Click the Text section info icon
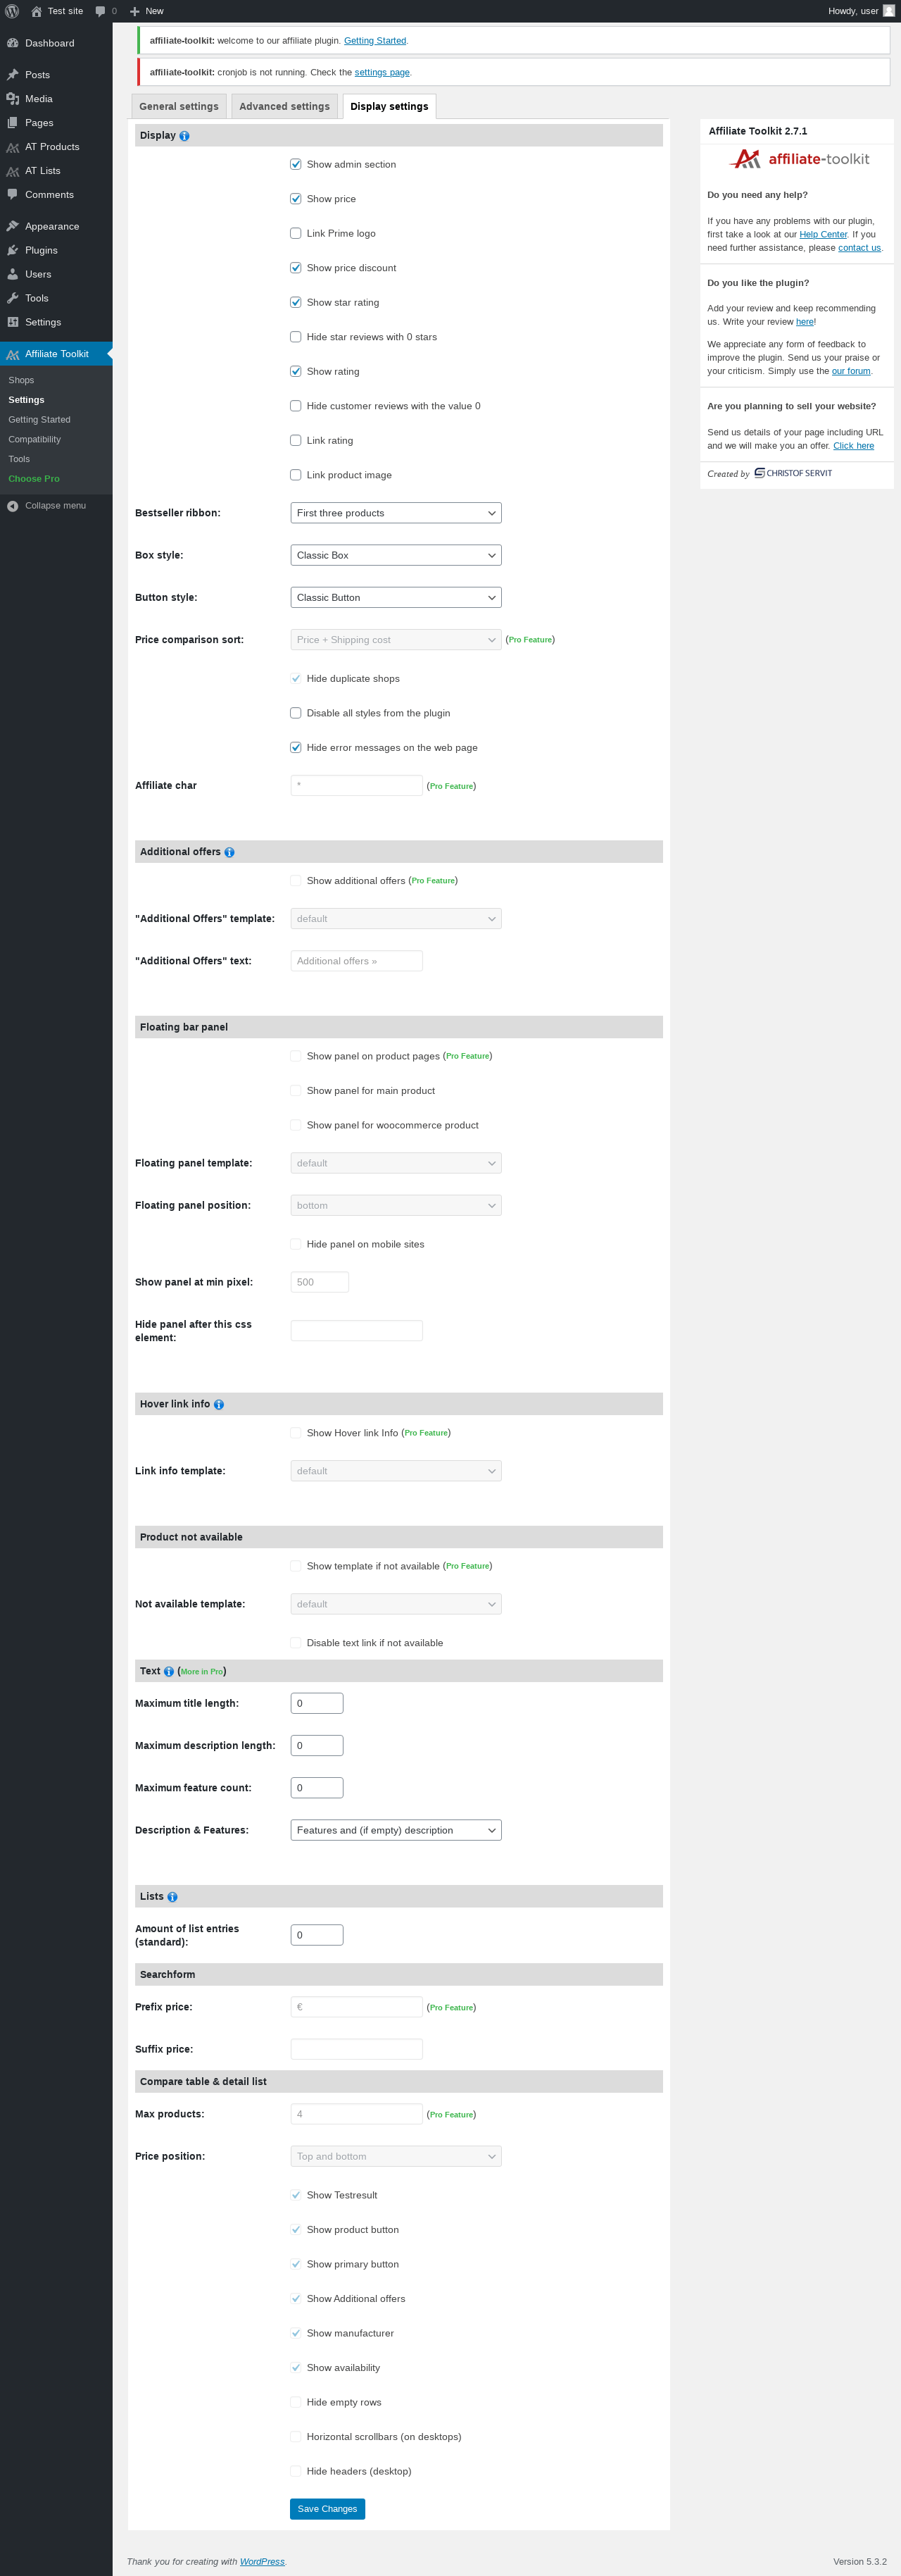901x2576 pixels. (169, 1671)
